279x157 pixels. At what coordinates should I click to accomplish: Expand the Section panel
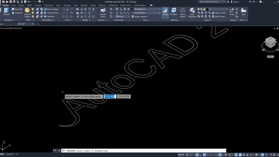pos(102,20)
